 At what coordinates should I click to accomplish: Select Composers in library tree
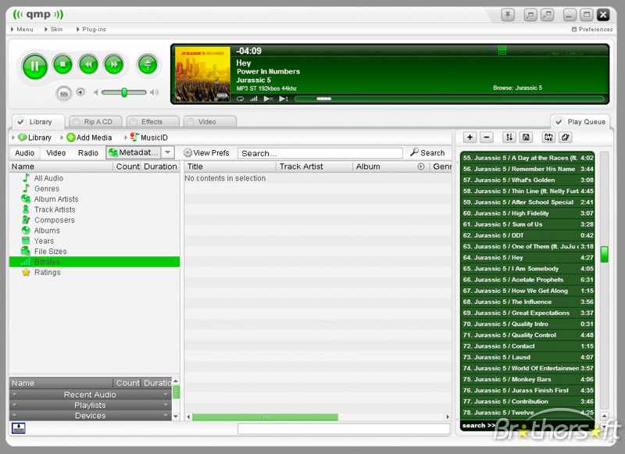54,220
